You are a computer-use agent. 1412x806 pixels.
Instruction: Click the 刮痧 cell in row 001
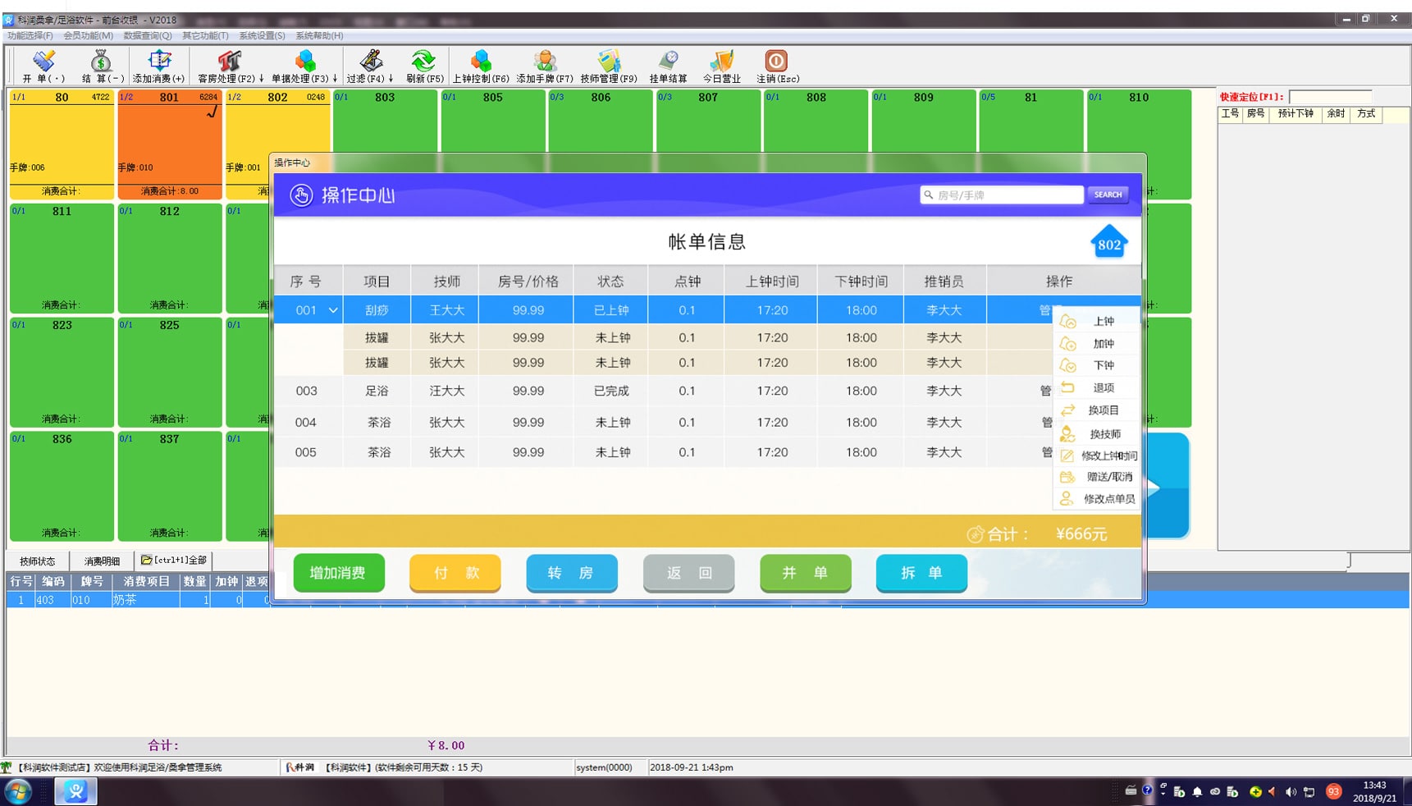tap(377, 310)
